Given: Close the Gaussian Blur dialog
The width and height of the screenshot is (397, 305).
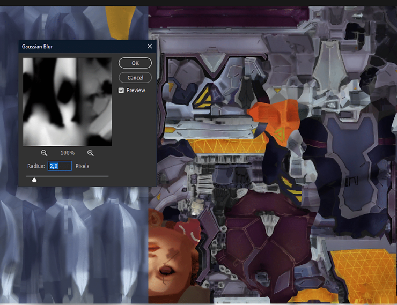Looking at the screenshot, I should point(150,47).
